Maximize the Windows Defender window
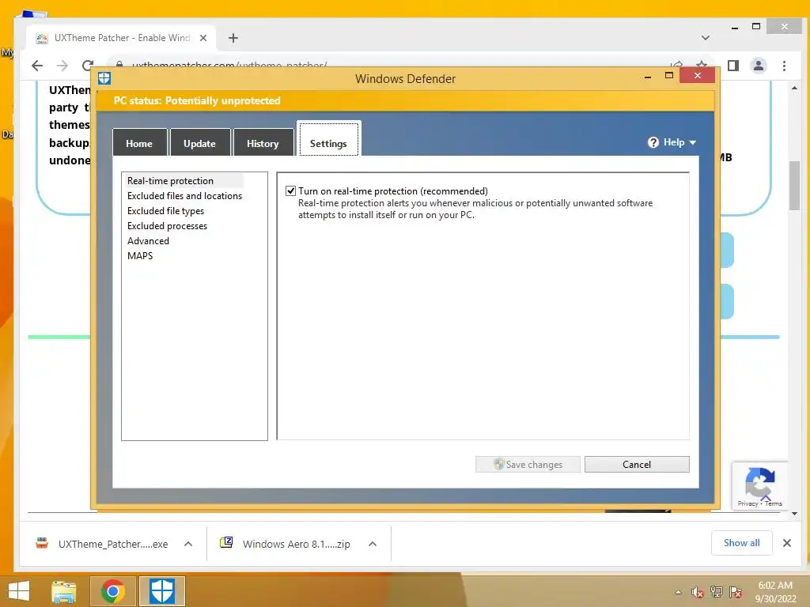Viewport: 810px width, 607px height. [669, 76]
